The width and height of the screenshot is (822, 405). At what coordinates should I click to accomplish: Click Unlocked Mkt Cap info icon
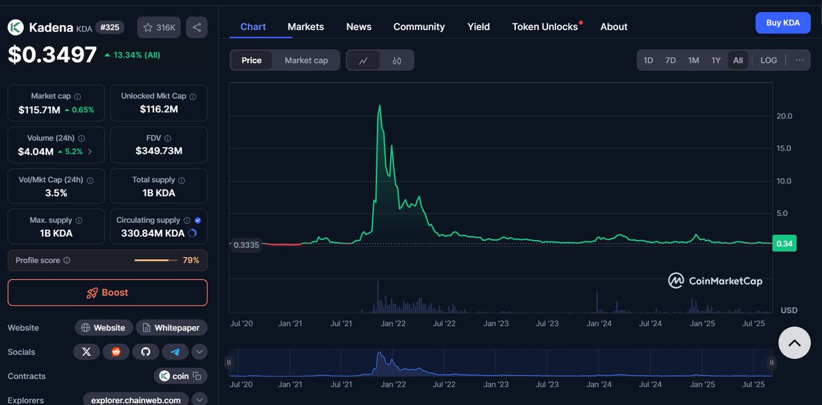[x=193, y=96]
